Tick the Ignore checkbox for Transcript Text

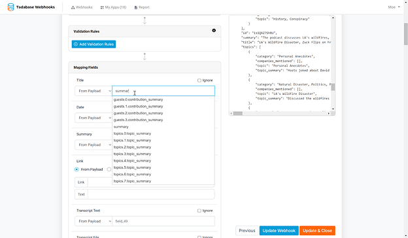pos(199,211)
